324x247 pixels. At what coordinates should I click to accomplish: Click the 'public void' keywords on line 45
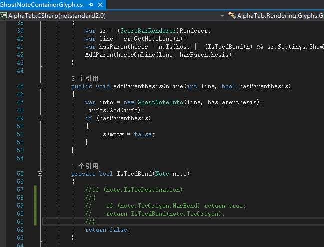[x=90, y=86]
